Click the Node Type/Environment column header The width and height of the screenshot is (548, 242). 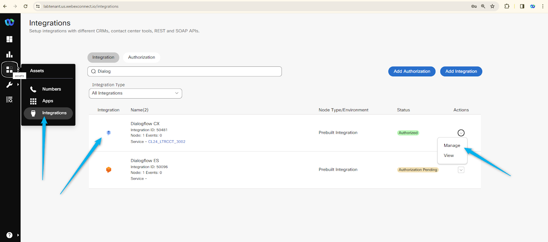[x=344, y=110]
